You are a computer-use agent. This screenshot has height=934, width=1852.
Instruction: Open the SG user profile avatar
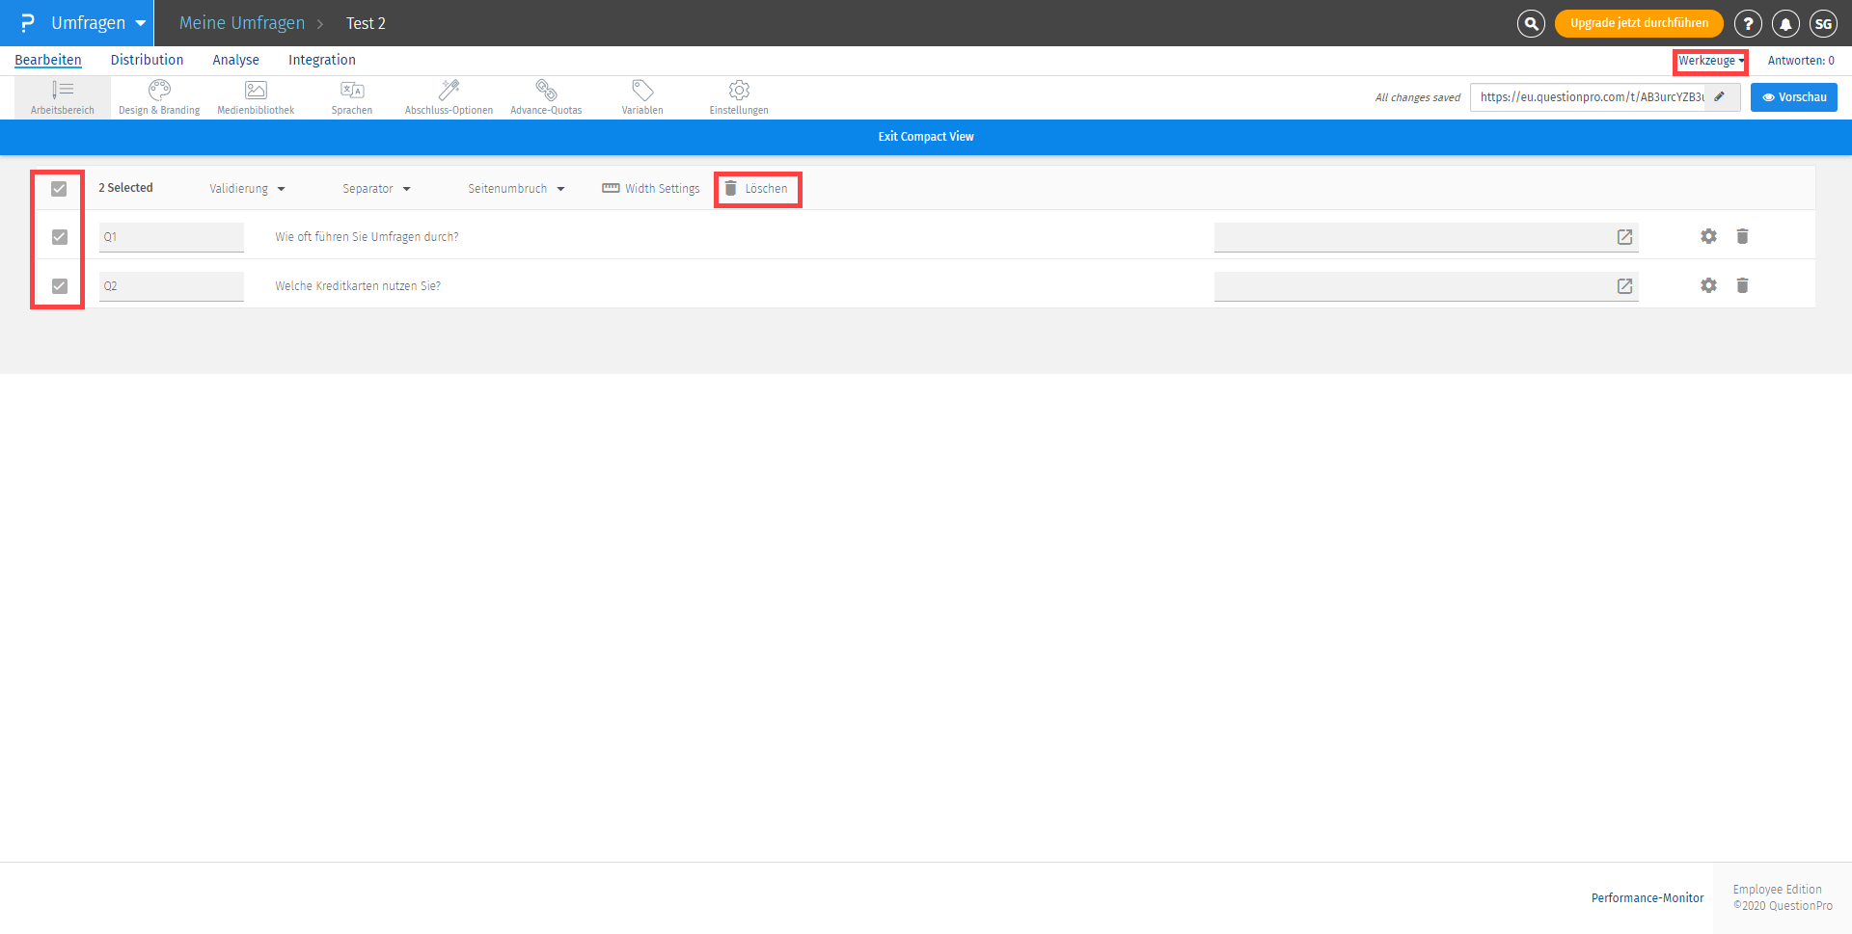pos(1823,23)
